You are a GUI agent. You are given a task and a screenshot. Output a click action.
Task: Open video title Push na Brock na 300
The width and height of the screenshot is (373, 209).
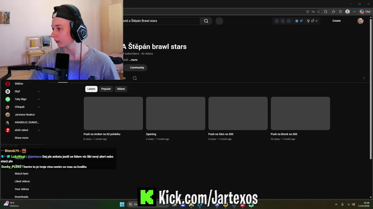tap(284, 134)
